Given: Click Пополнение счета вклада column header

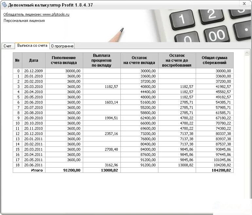Looking at the screenshot, I should coord(64,60).
